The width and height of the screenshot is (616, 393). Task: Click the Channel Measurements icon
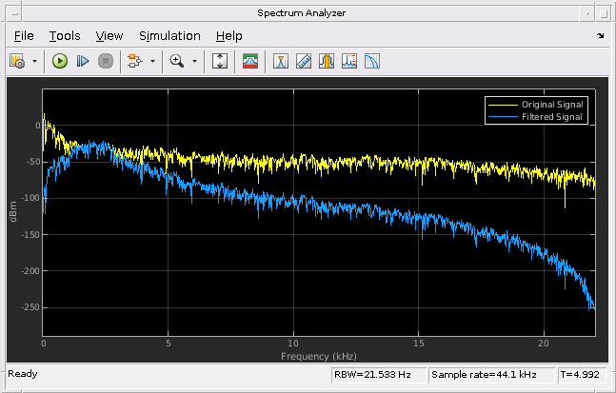327,61
